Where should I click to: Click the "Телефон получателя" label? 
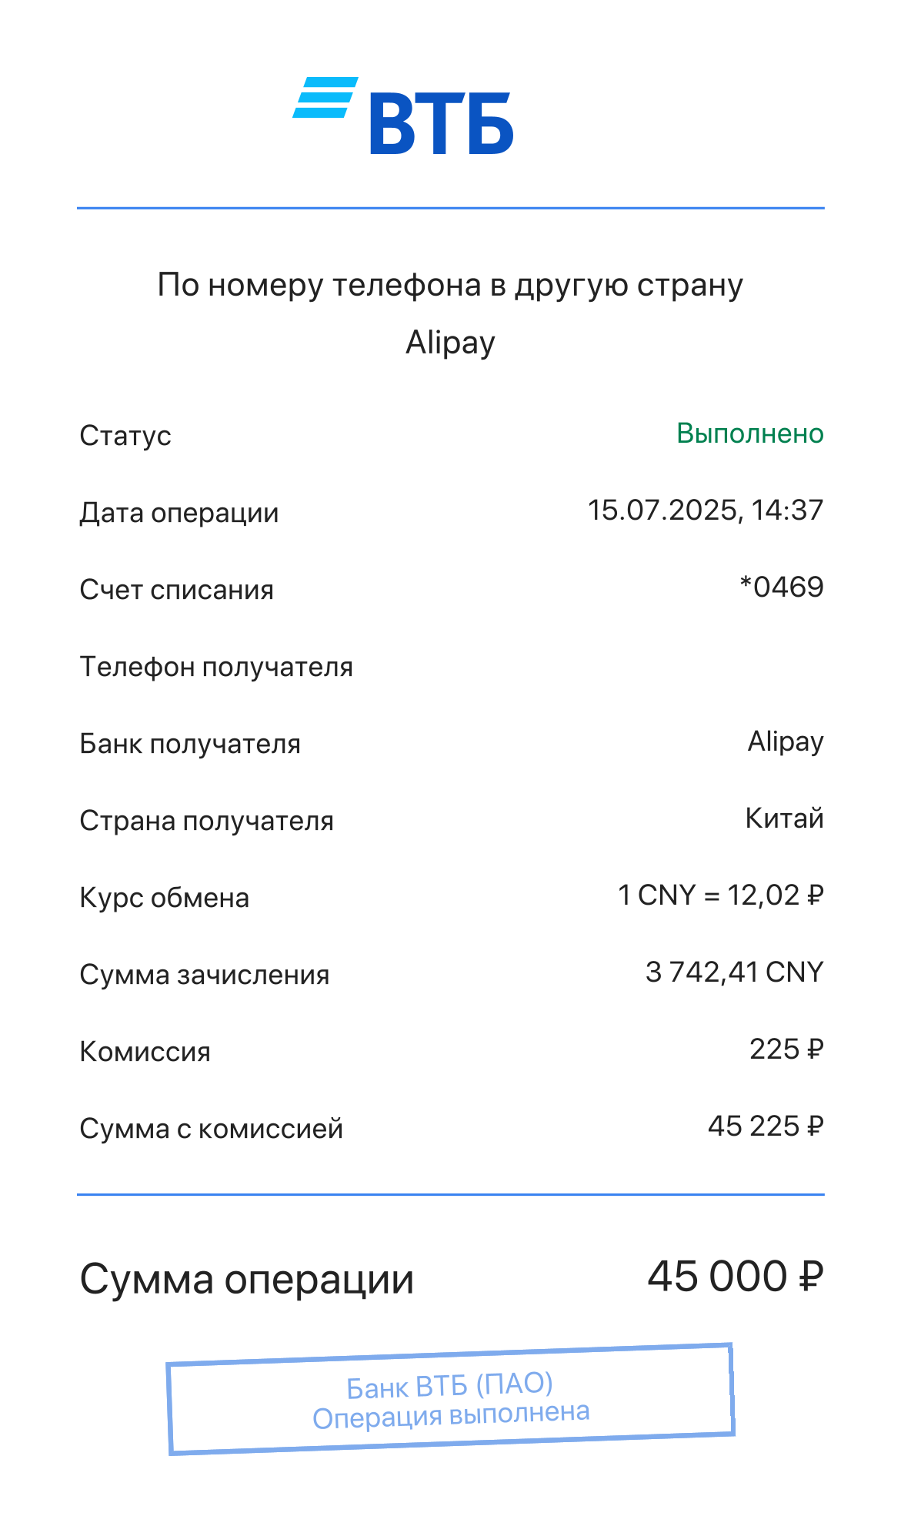point(216,667)
